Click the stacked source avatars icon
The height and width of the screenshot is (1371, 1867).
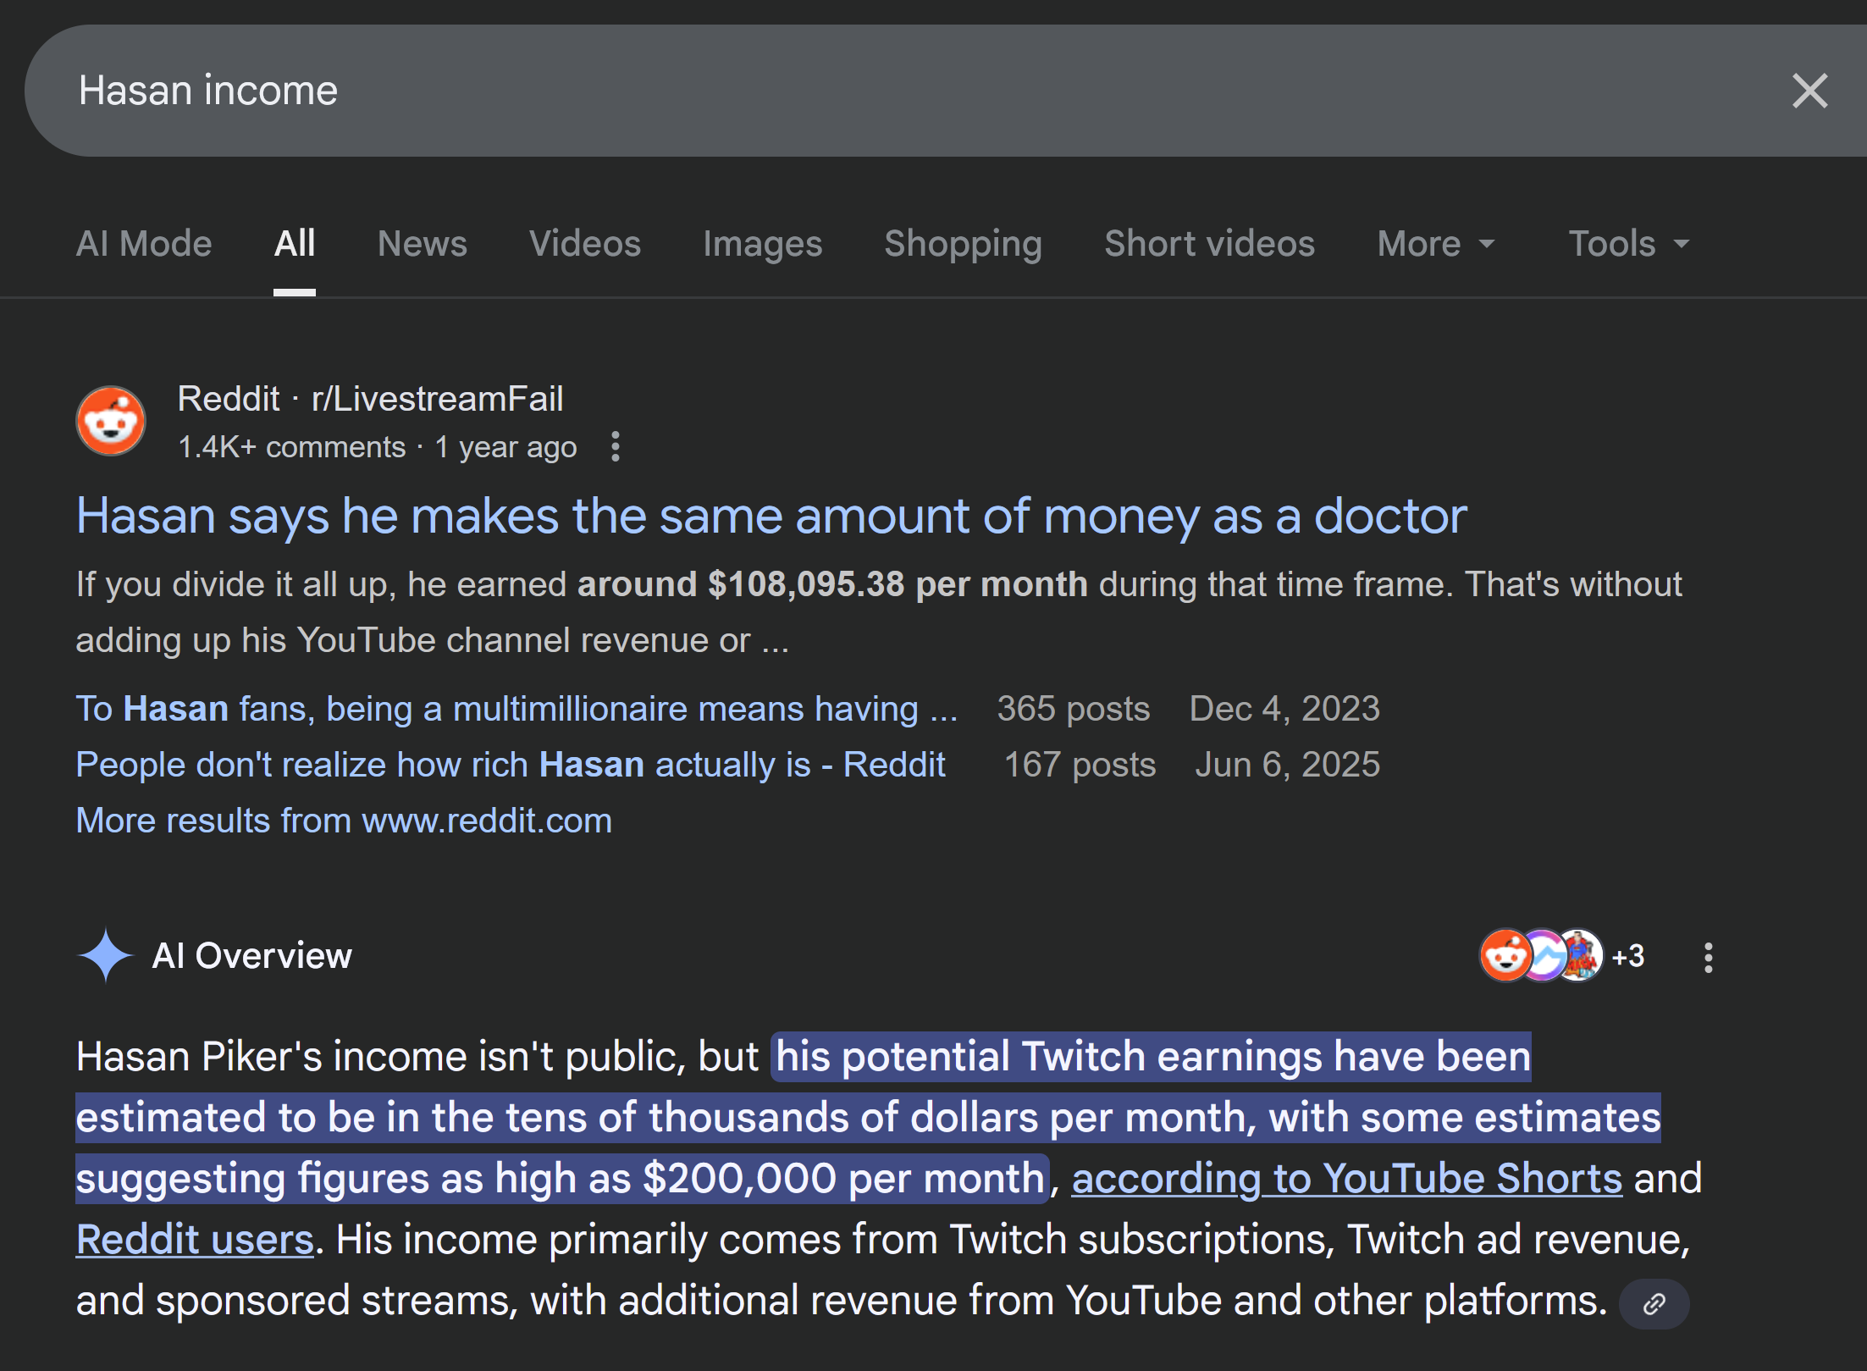click(x=1540, y=955)
